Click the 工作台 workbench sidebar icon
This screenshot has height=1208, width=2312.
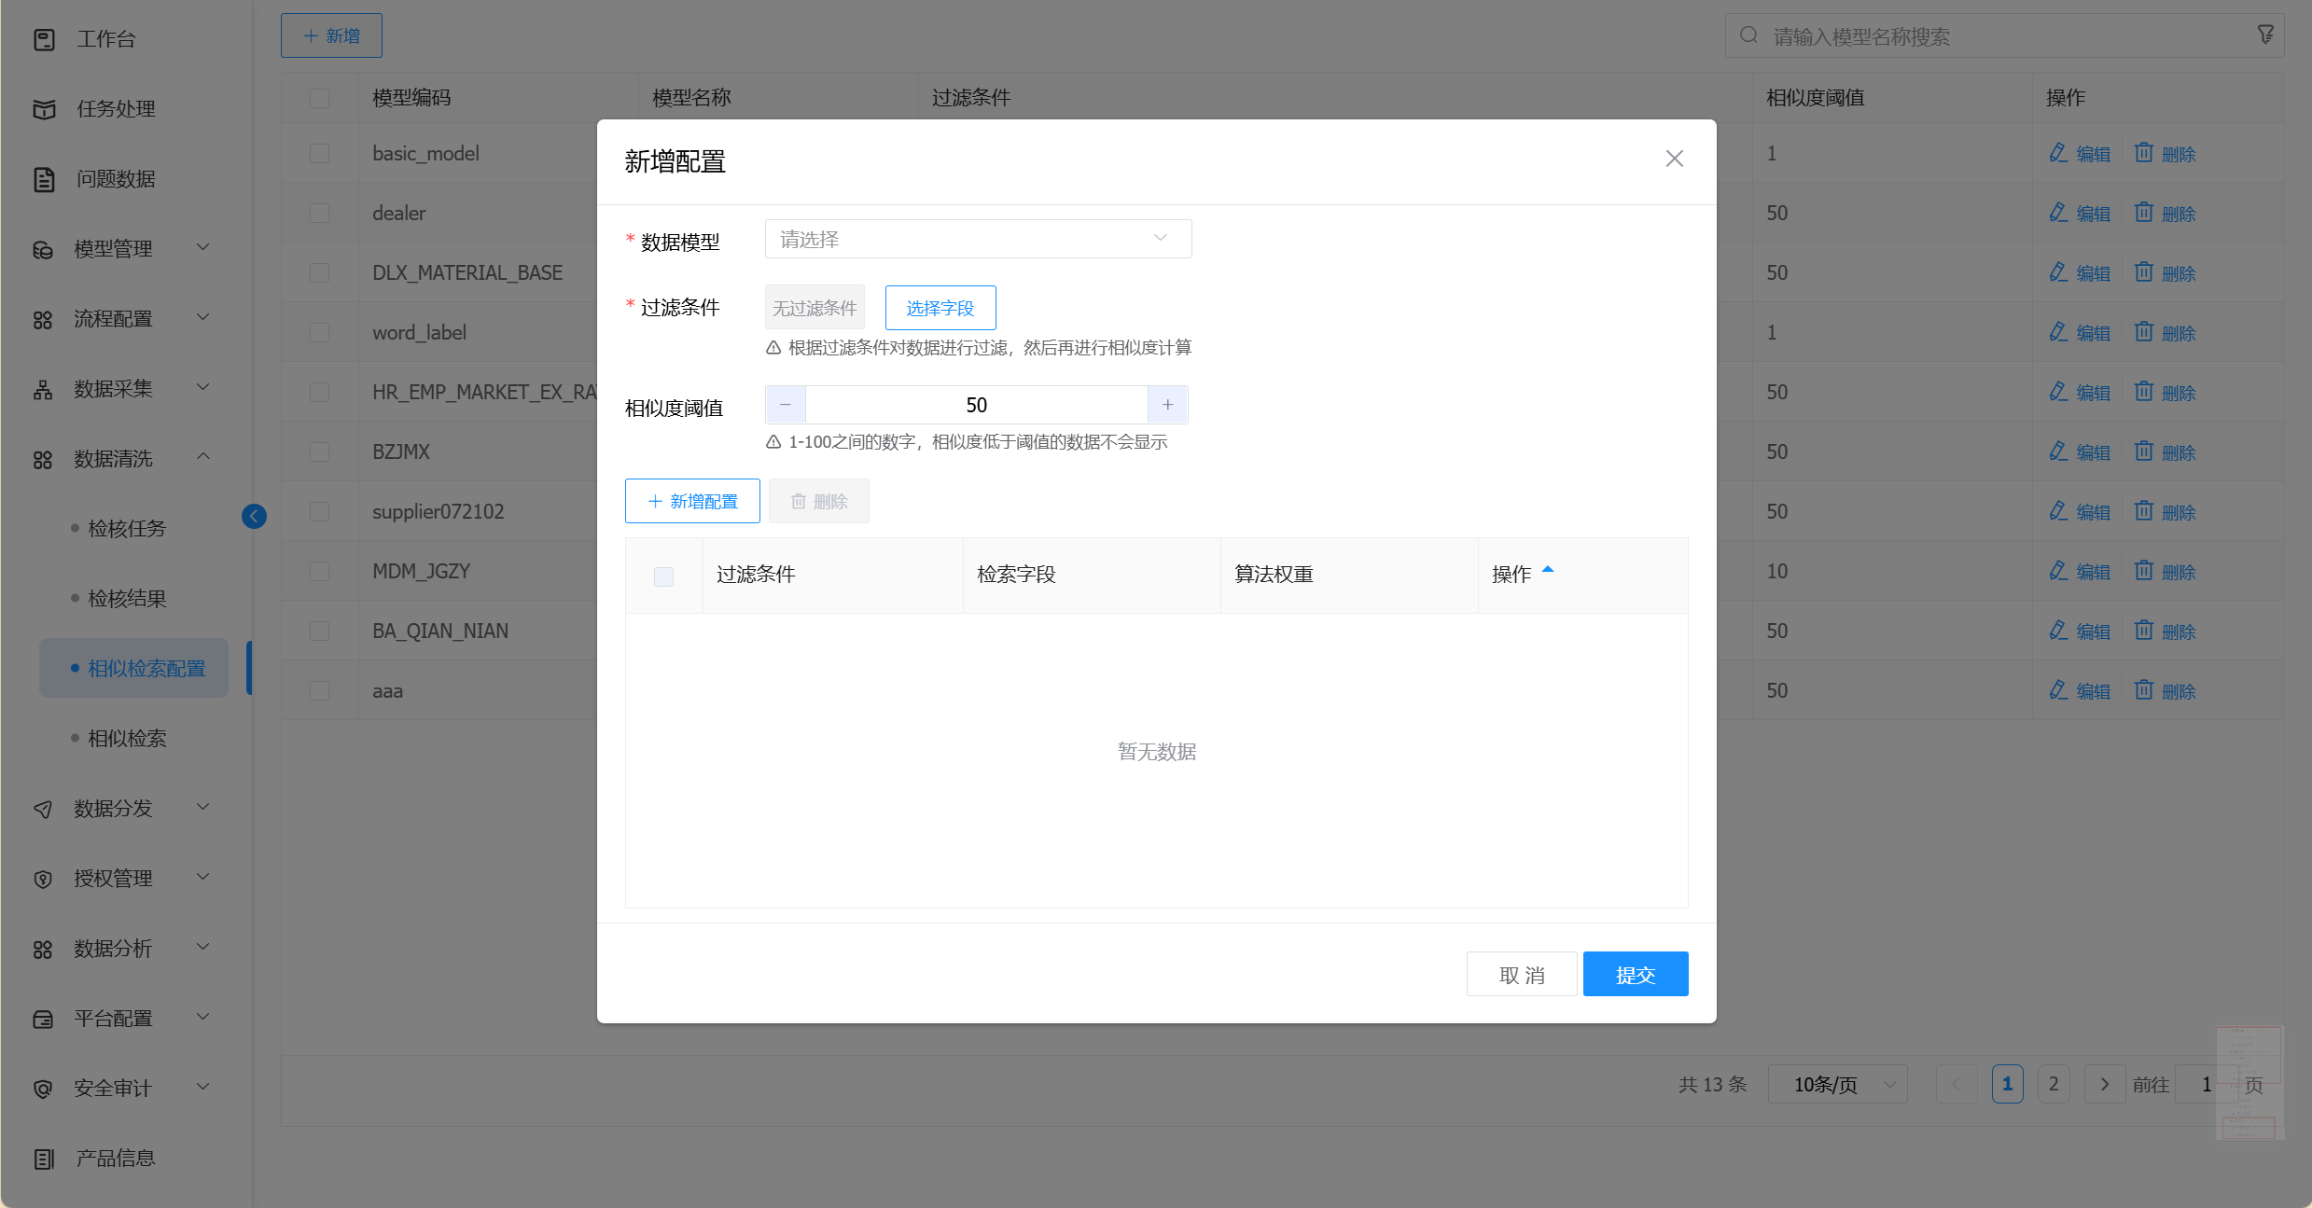tap(44, 39)
